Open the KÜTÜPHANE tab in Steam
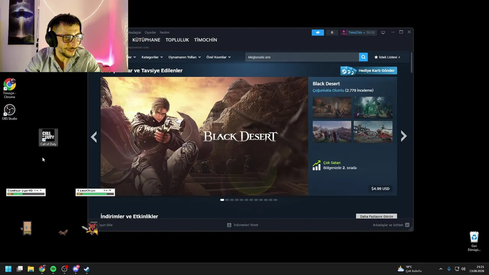 [146, 40]
